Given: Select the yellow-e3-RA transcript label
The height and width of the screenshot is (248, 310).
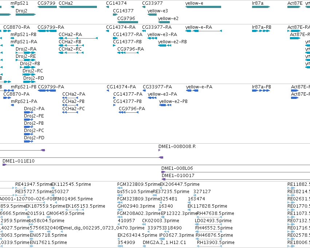Looking at the screenshot, I should (162, 34).
